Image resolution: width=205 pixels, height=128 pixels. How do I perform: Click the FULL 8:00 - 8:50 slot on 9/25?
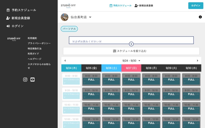(x=91, y=79)
